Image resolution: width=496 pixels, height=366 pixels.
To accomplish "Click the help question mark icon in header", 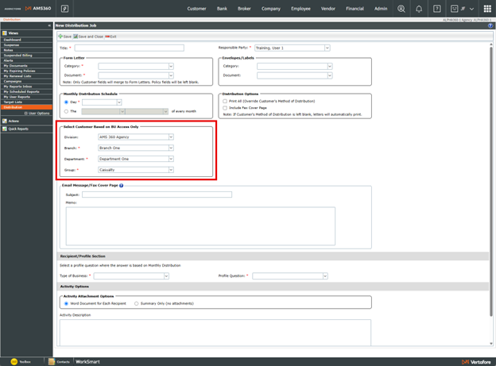I will 437,9.
